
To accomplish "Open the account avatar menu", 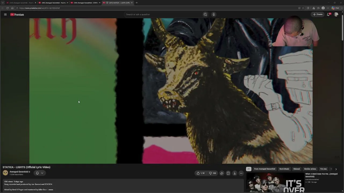I will point(336,14).
